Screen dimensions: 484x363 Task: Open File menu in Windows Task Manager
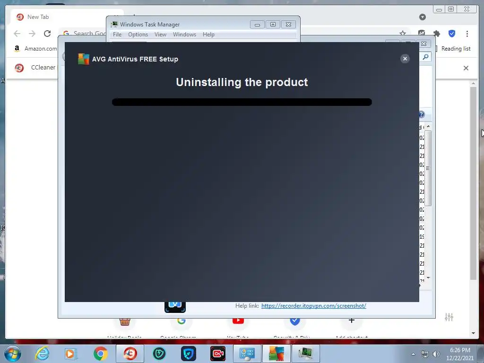pos(117,35)
